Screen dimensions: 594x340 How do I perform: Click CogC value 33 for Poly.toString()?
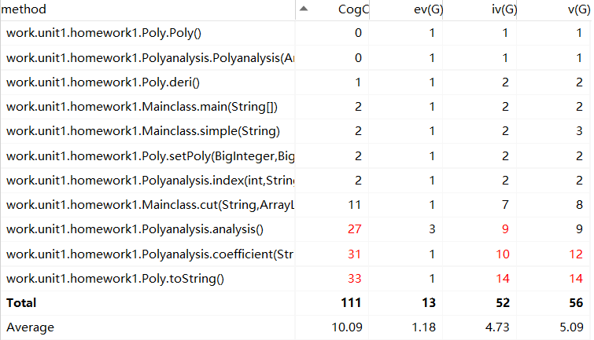pyautogui.click(x=354, y=279)
